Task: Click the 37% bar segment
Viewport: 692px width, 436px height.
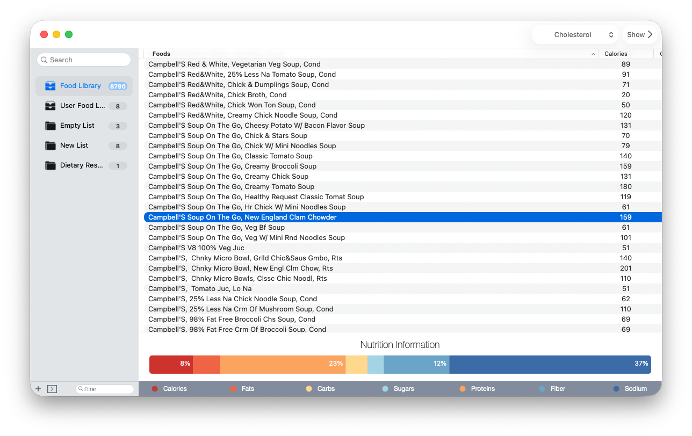Action: [x=550, y=364]
